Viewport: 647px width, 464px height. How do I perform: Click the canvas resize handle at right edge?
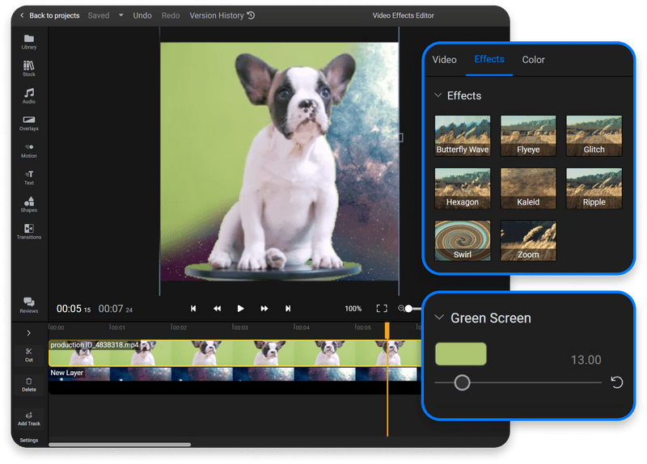pyautogui.click(x=400, y=137)
